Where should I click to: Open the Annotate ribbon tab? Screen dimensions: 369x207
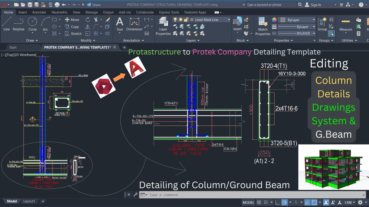[x=39, y=12]
